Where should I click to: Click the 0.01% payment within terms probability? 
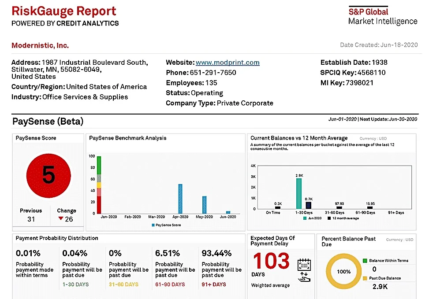point(28,253)
